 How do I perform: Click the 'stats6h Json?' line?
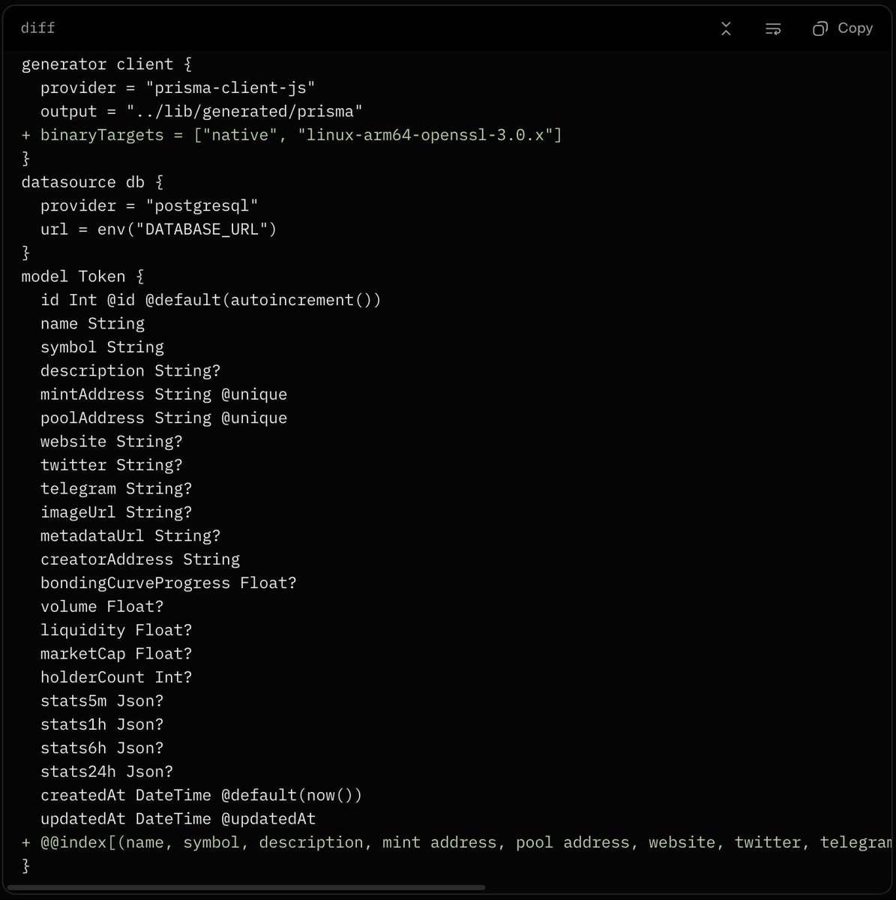[x=102, y=749]
